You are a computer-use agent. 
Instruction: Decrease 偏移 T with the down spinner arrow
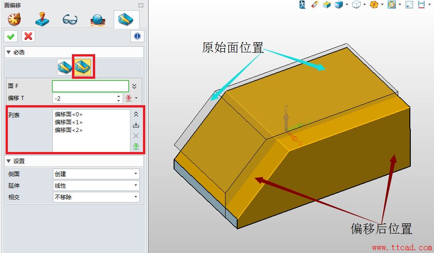click(x=119, y=101)
